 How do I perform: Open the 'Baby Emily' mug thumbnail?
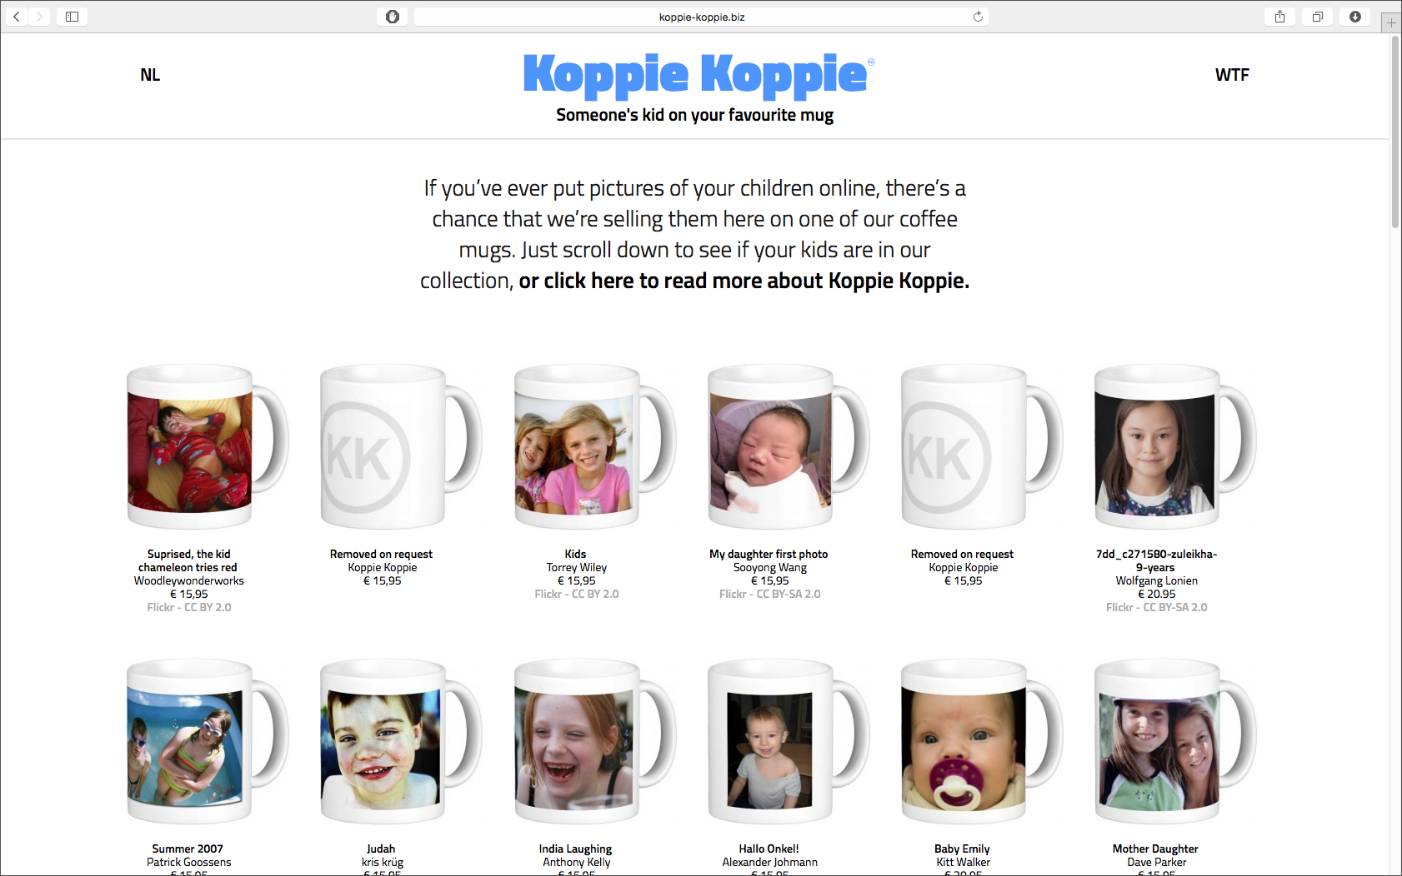pos(981,742)
